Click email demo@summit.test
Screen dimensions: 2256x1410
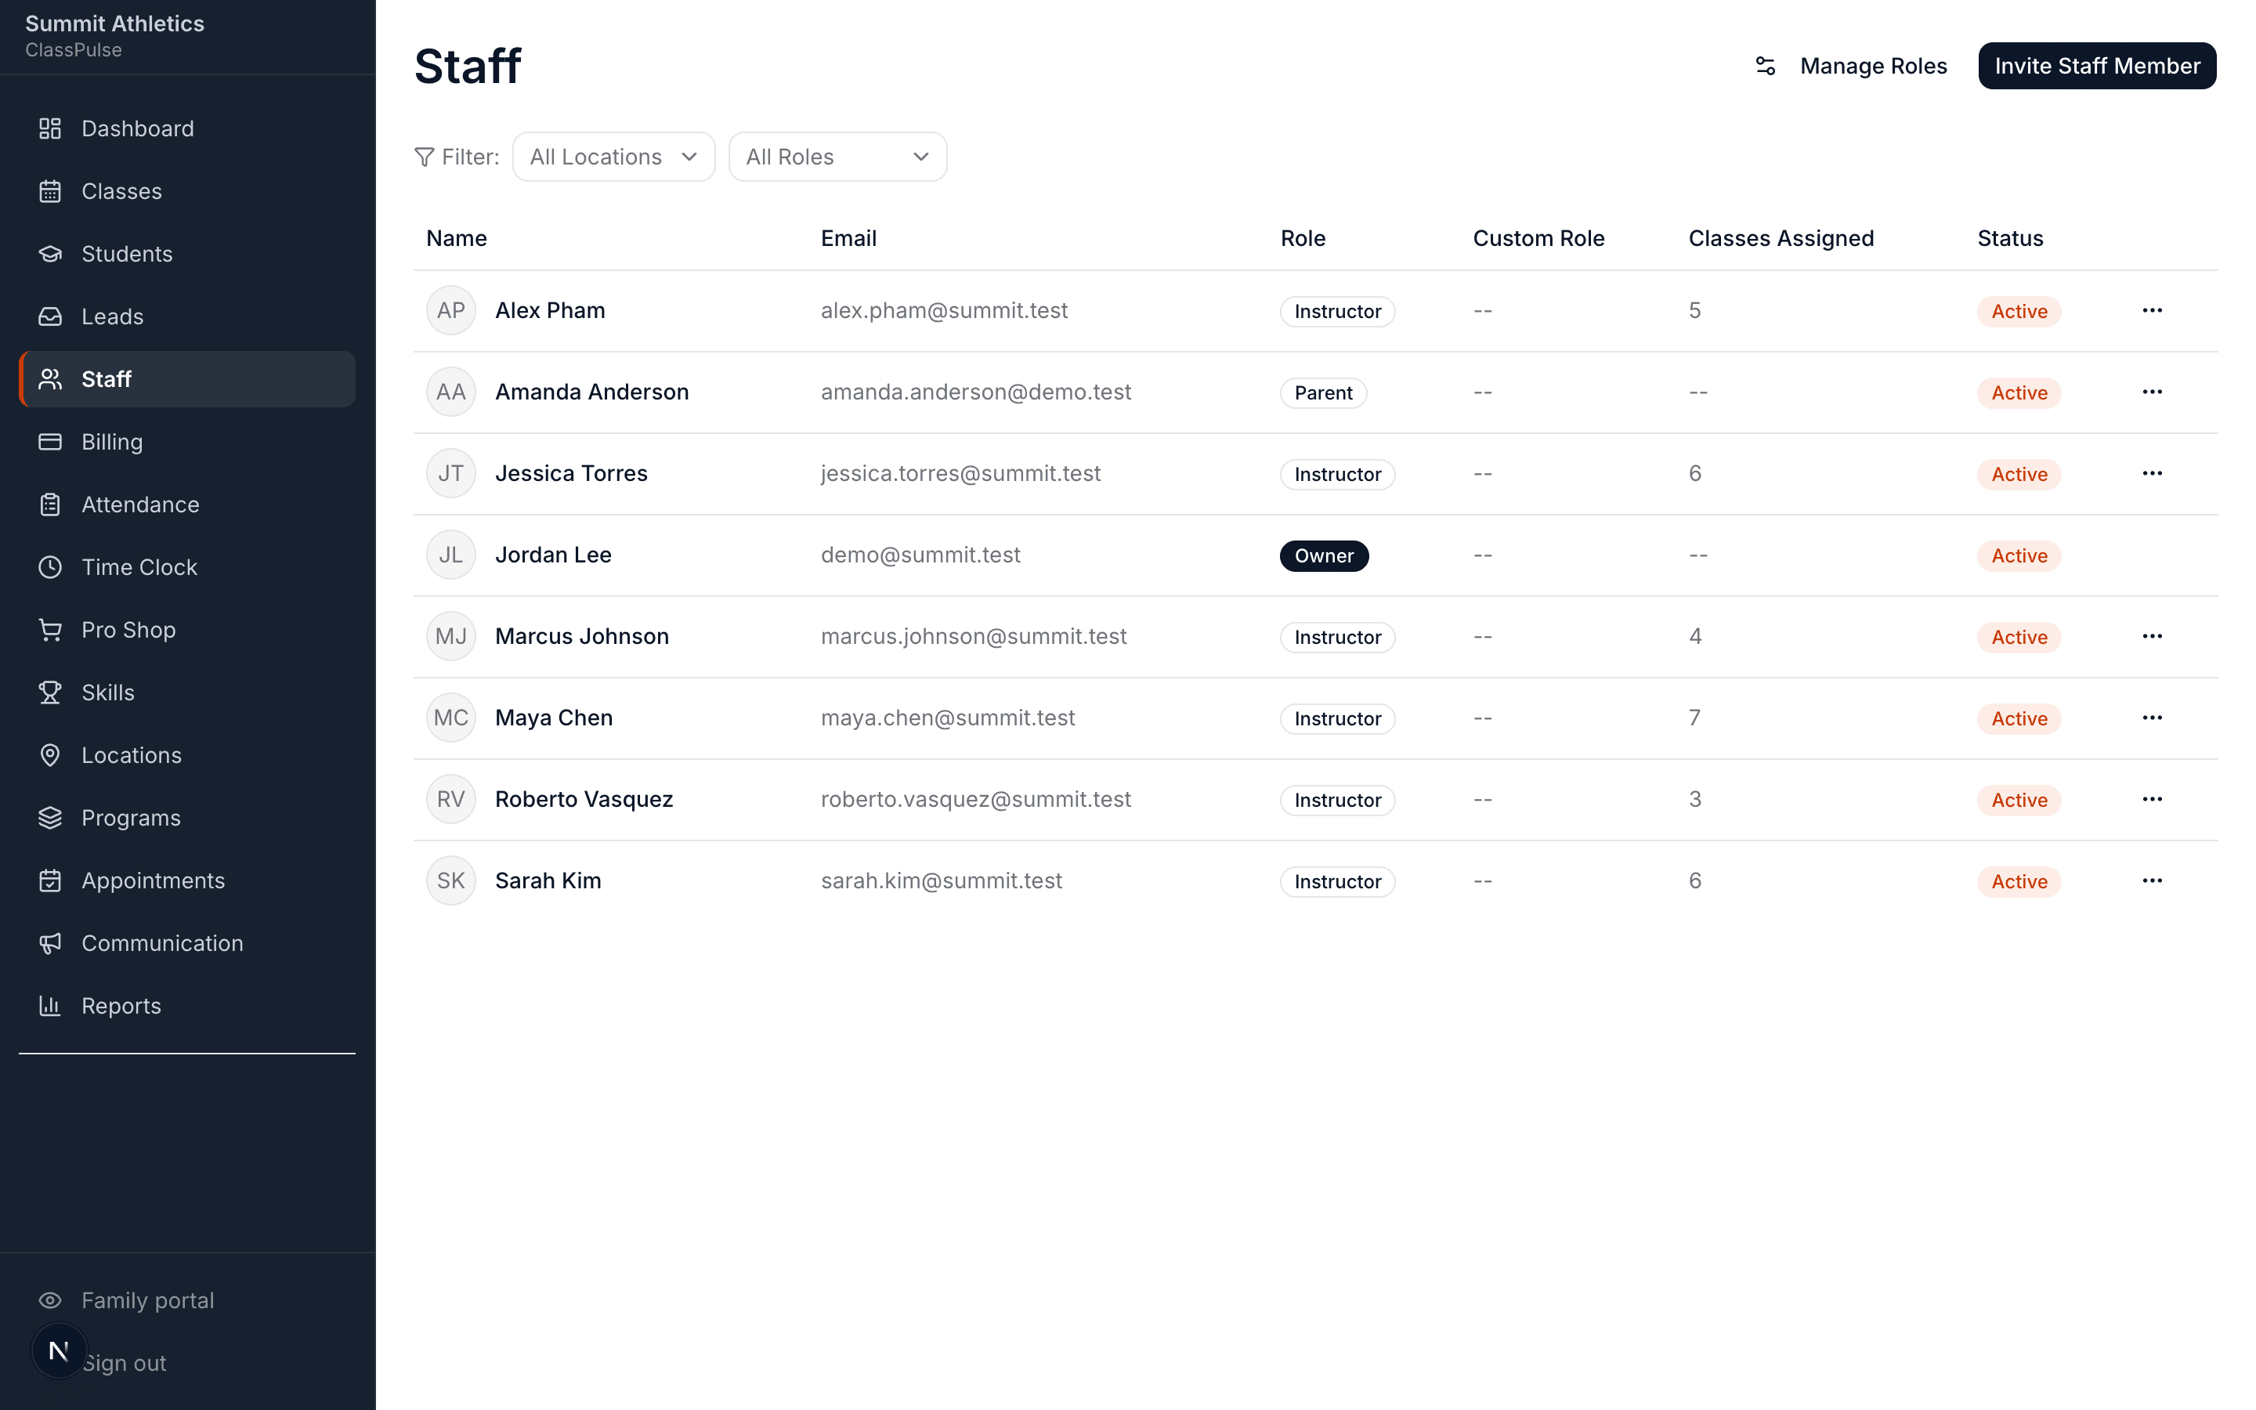(920, 555)
